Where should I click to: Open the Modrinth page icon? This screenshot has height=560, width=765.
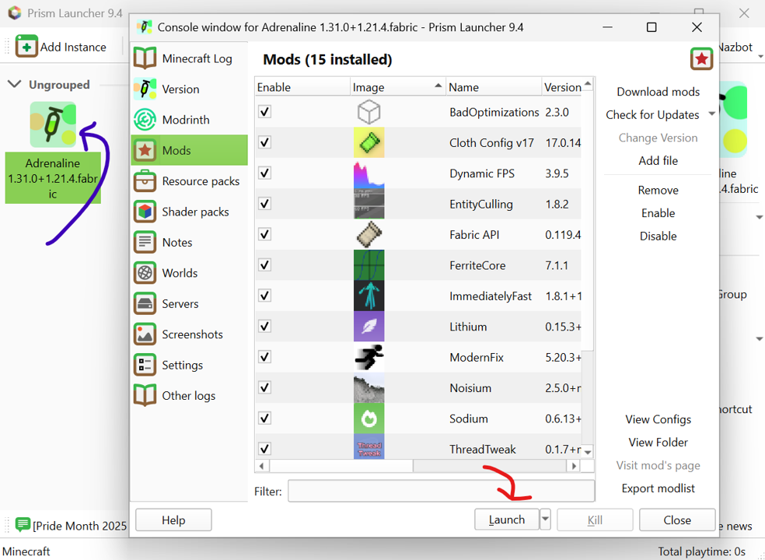[x=145, y=120]
